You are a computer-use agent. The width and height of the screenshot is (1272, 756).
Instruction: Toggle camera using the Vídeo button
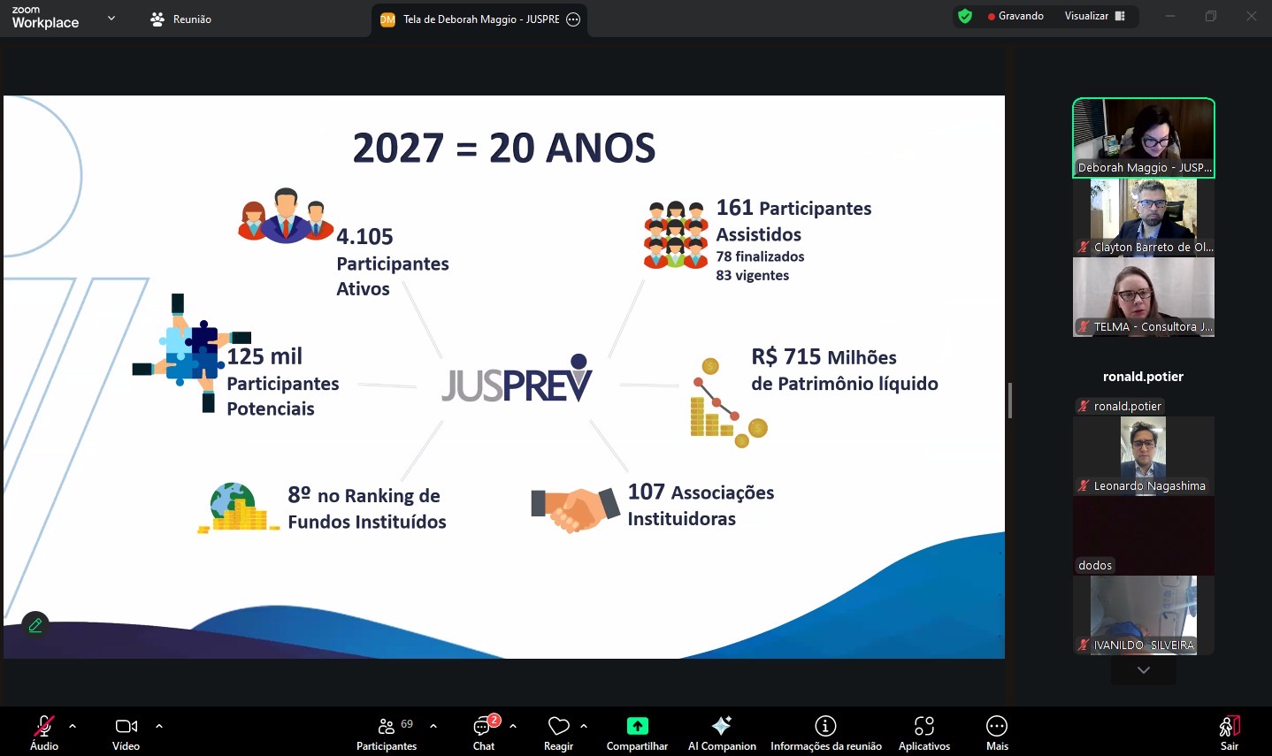click(126, 732)
